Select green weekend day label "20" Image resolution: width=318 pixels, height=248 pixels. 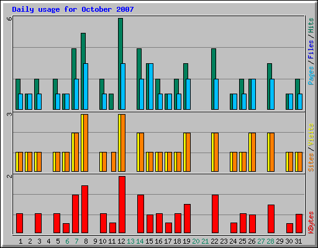tap(196, 241)
